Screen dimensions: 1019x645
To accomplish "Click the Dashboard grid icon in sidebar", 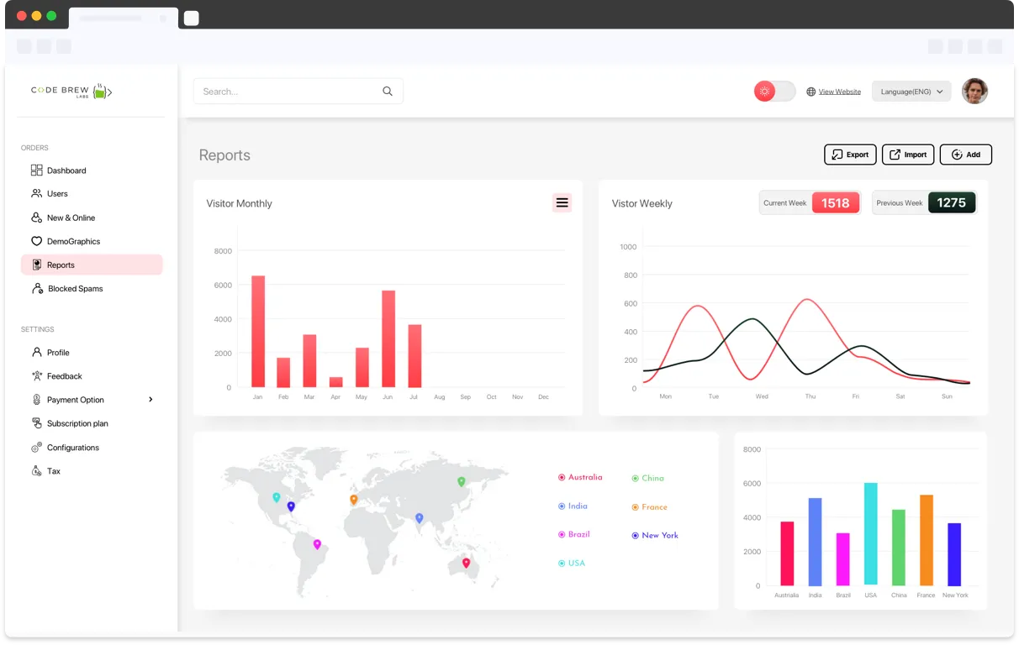I will (36, 170).
